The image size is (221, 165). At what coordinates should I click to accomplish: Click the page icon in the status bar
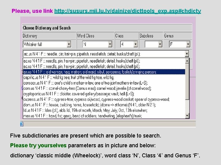pyautogui.click(x=21, y=124)
